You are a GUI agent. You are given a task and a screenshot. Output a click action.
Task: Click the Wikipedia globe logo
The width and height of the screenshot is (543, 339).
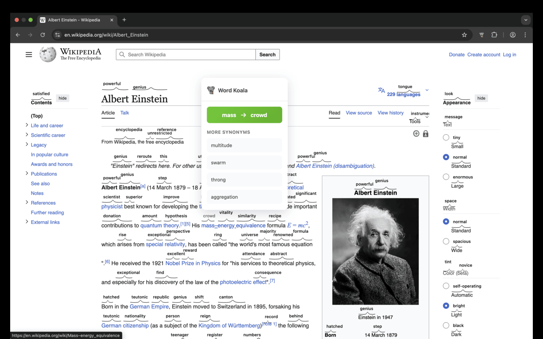pos(48,55)
